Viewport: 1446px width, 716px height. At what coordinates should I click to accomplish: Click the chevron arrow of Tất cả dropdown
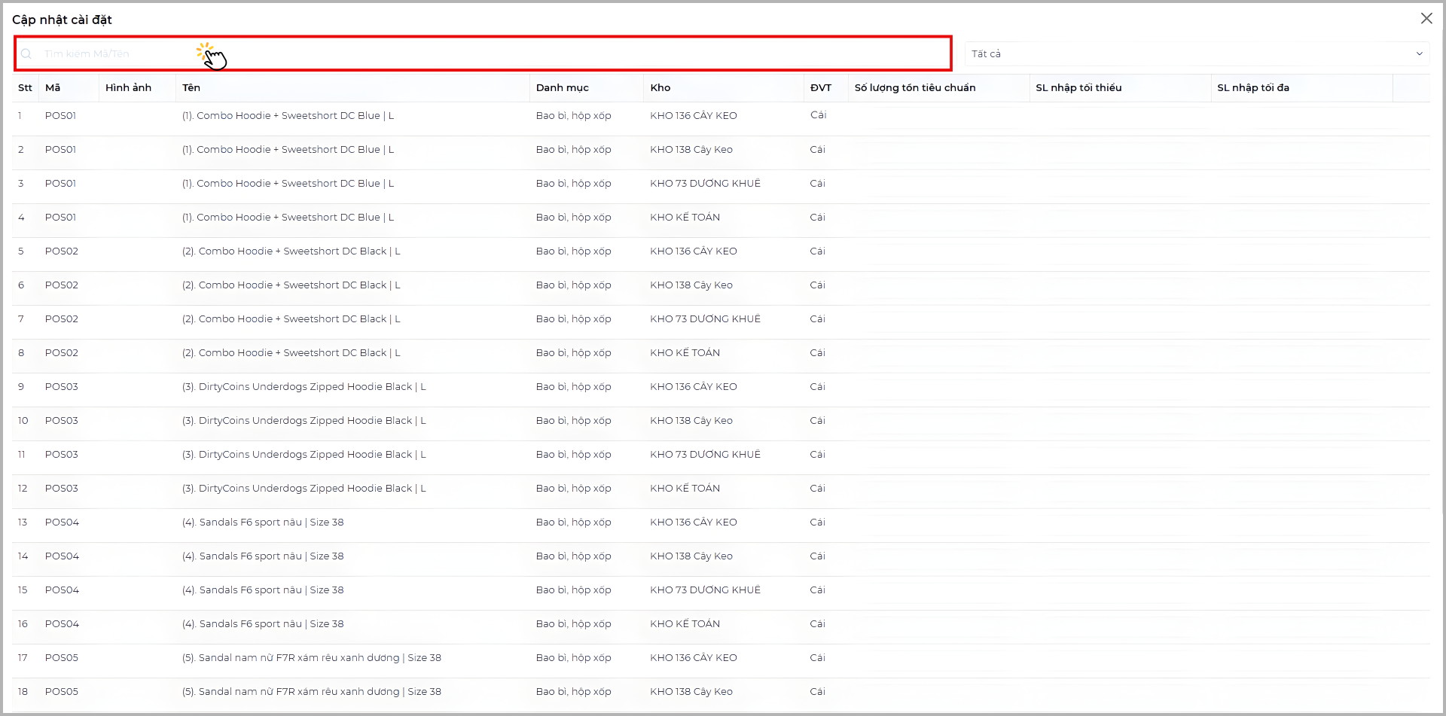1419,54
